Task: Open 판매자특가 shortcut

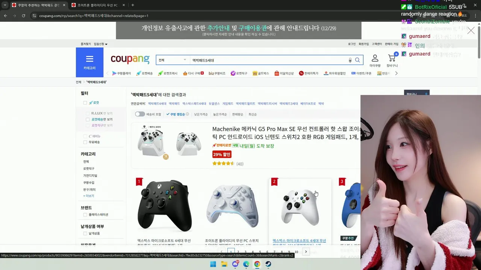Action: [309, 73]
